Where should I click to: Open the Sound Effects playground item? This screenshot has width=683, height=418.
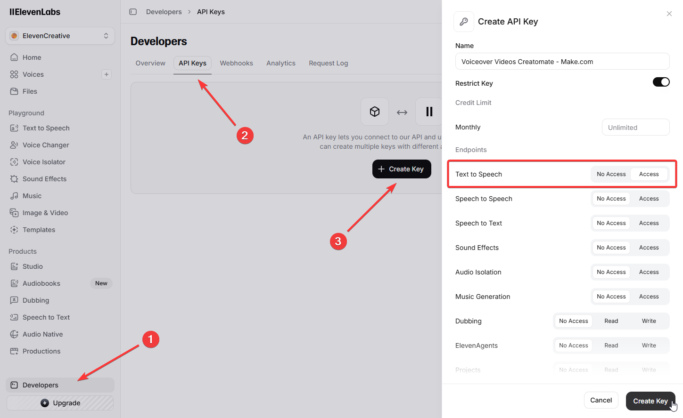point(44,179)
